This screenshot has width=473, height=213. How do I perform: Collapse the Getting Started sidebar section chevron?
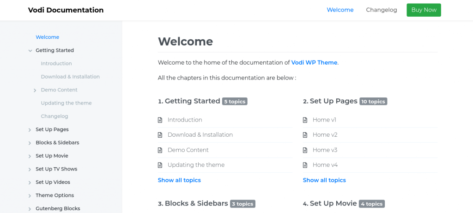point(30,51)
